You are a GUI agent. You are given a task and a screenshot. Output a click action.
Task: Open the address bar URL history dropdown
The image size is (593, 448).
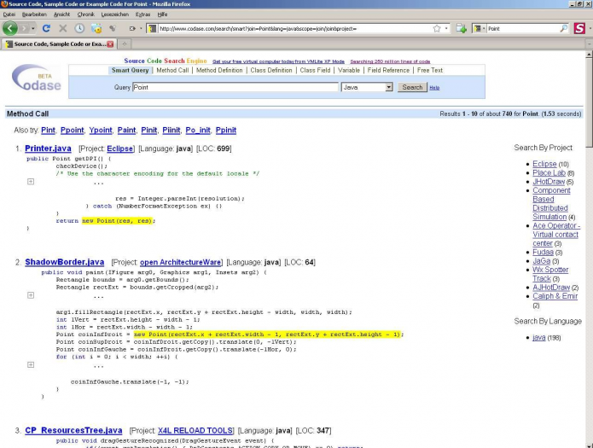click(x=446, y=28)
